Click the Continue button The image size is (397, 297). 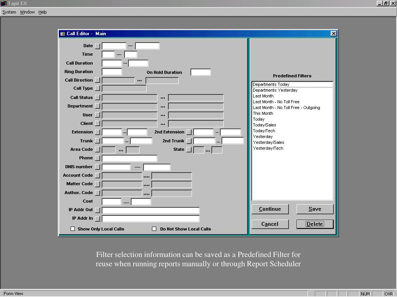(270, 209)
